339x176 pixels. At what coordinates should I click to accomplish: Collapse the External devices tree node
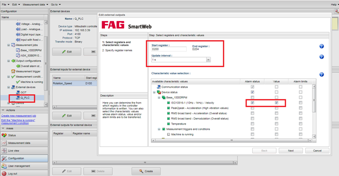point(9,87)
